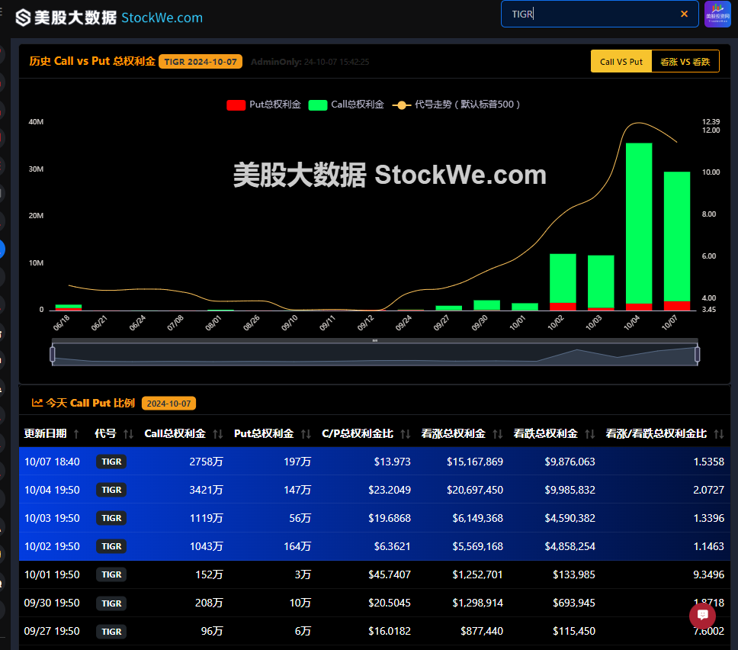The height and width of the screenshot is (650, 738).
Task: Click the 2024-10-07 date badge above the table
Action: 169,403
